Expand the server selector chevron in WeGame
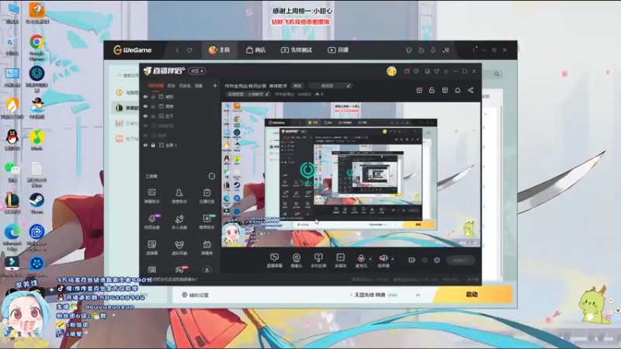621x349 pixels. 418,295
